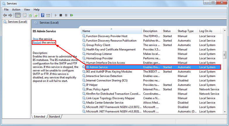Select Microsoft .NET Framework NGEN v2.0.5072 service
Screen dimensions: 229x126
pos(114,107)
